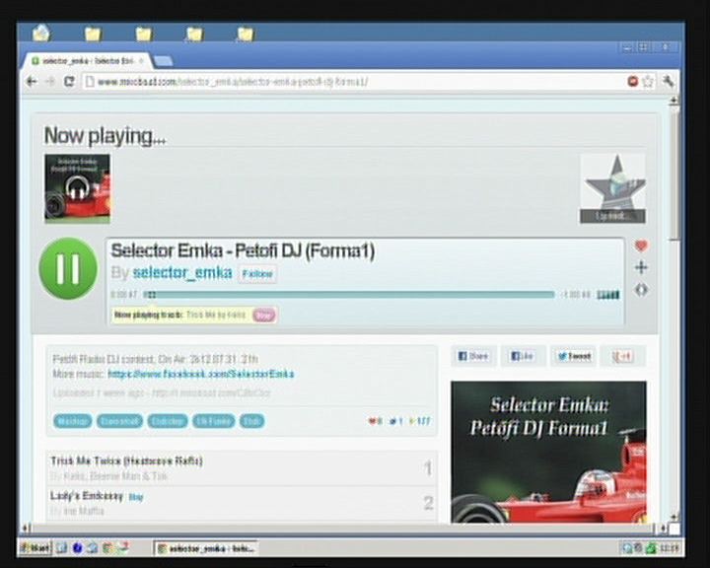The width and height of the screenshot is (710, 568).
Task: Select the third blue genre tag
Action: tap(168, 421)
